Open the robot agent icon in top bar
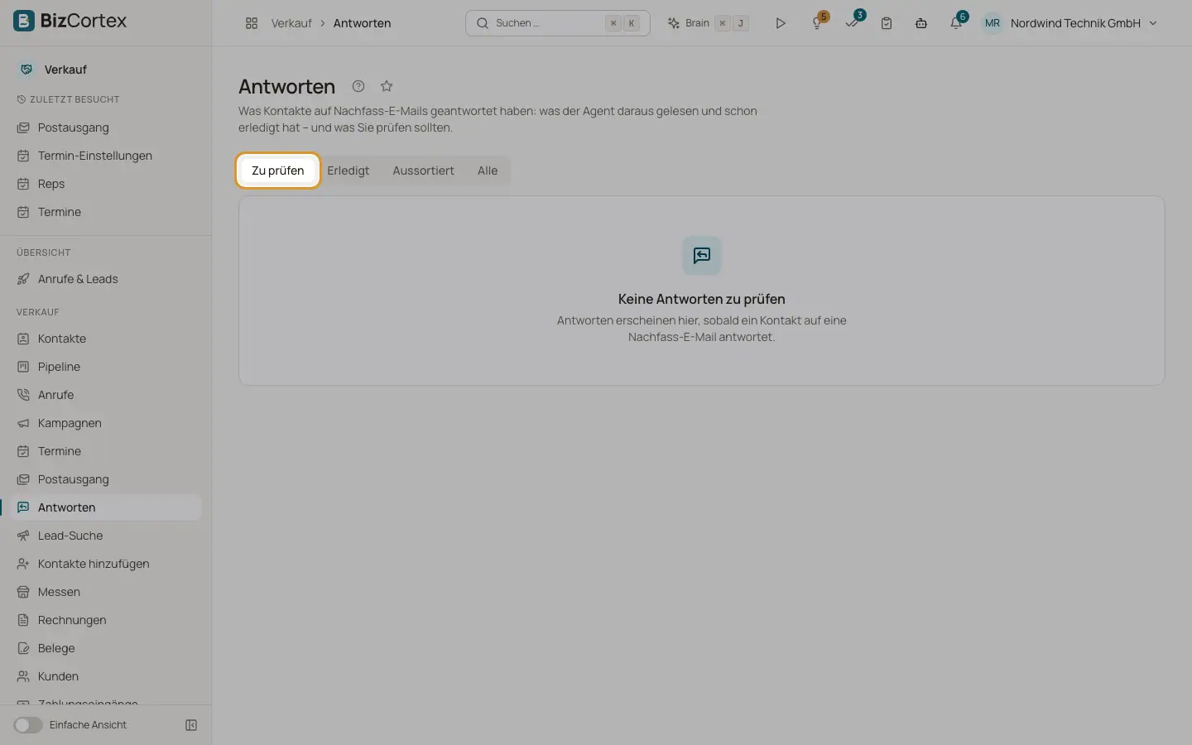The width and height of the screenshot is (1192, 745). (x=921, y=23)
